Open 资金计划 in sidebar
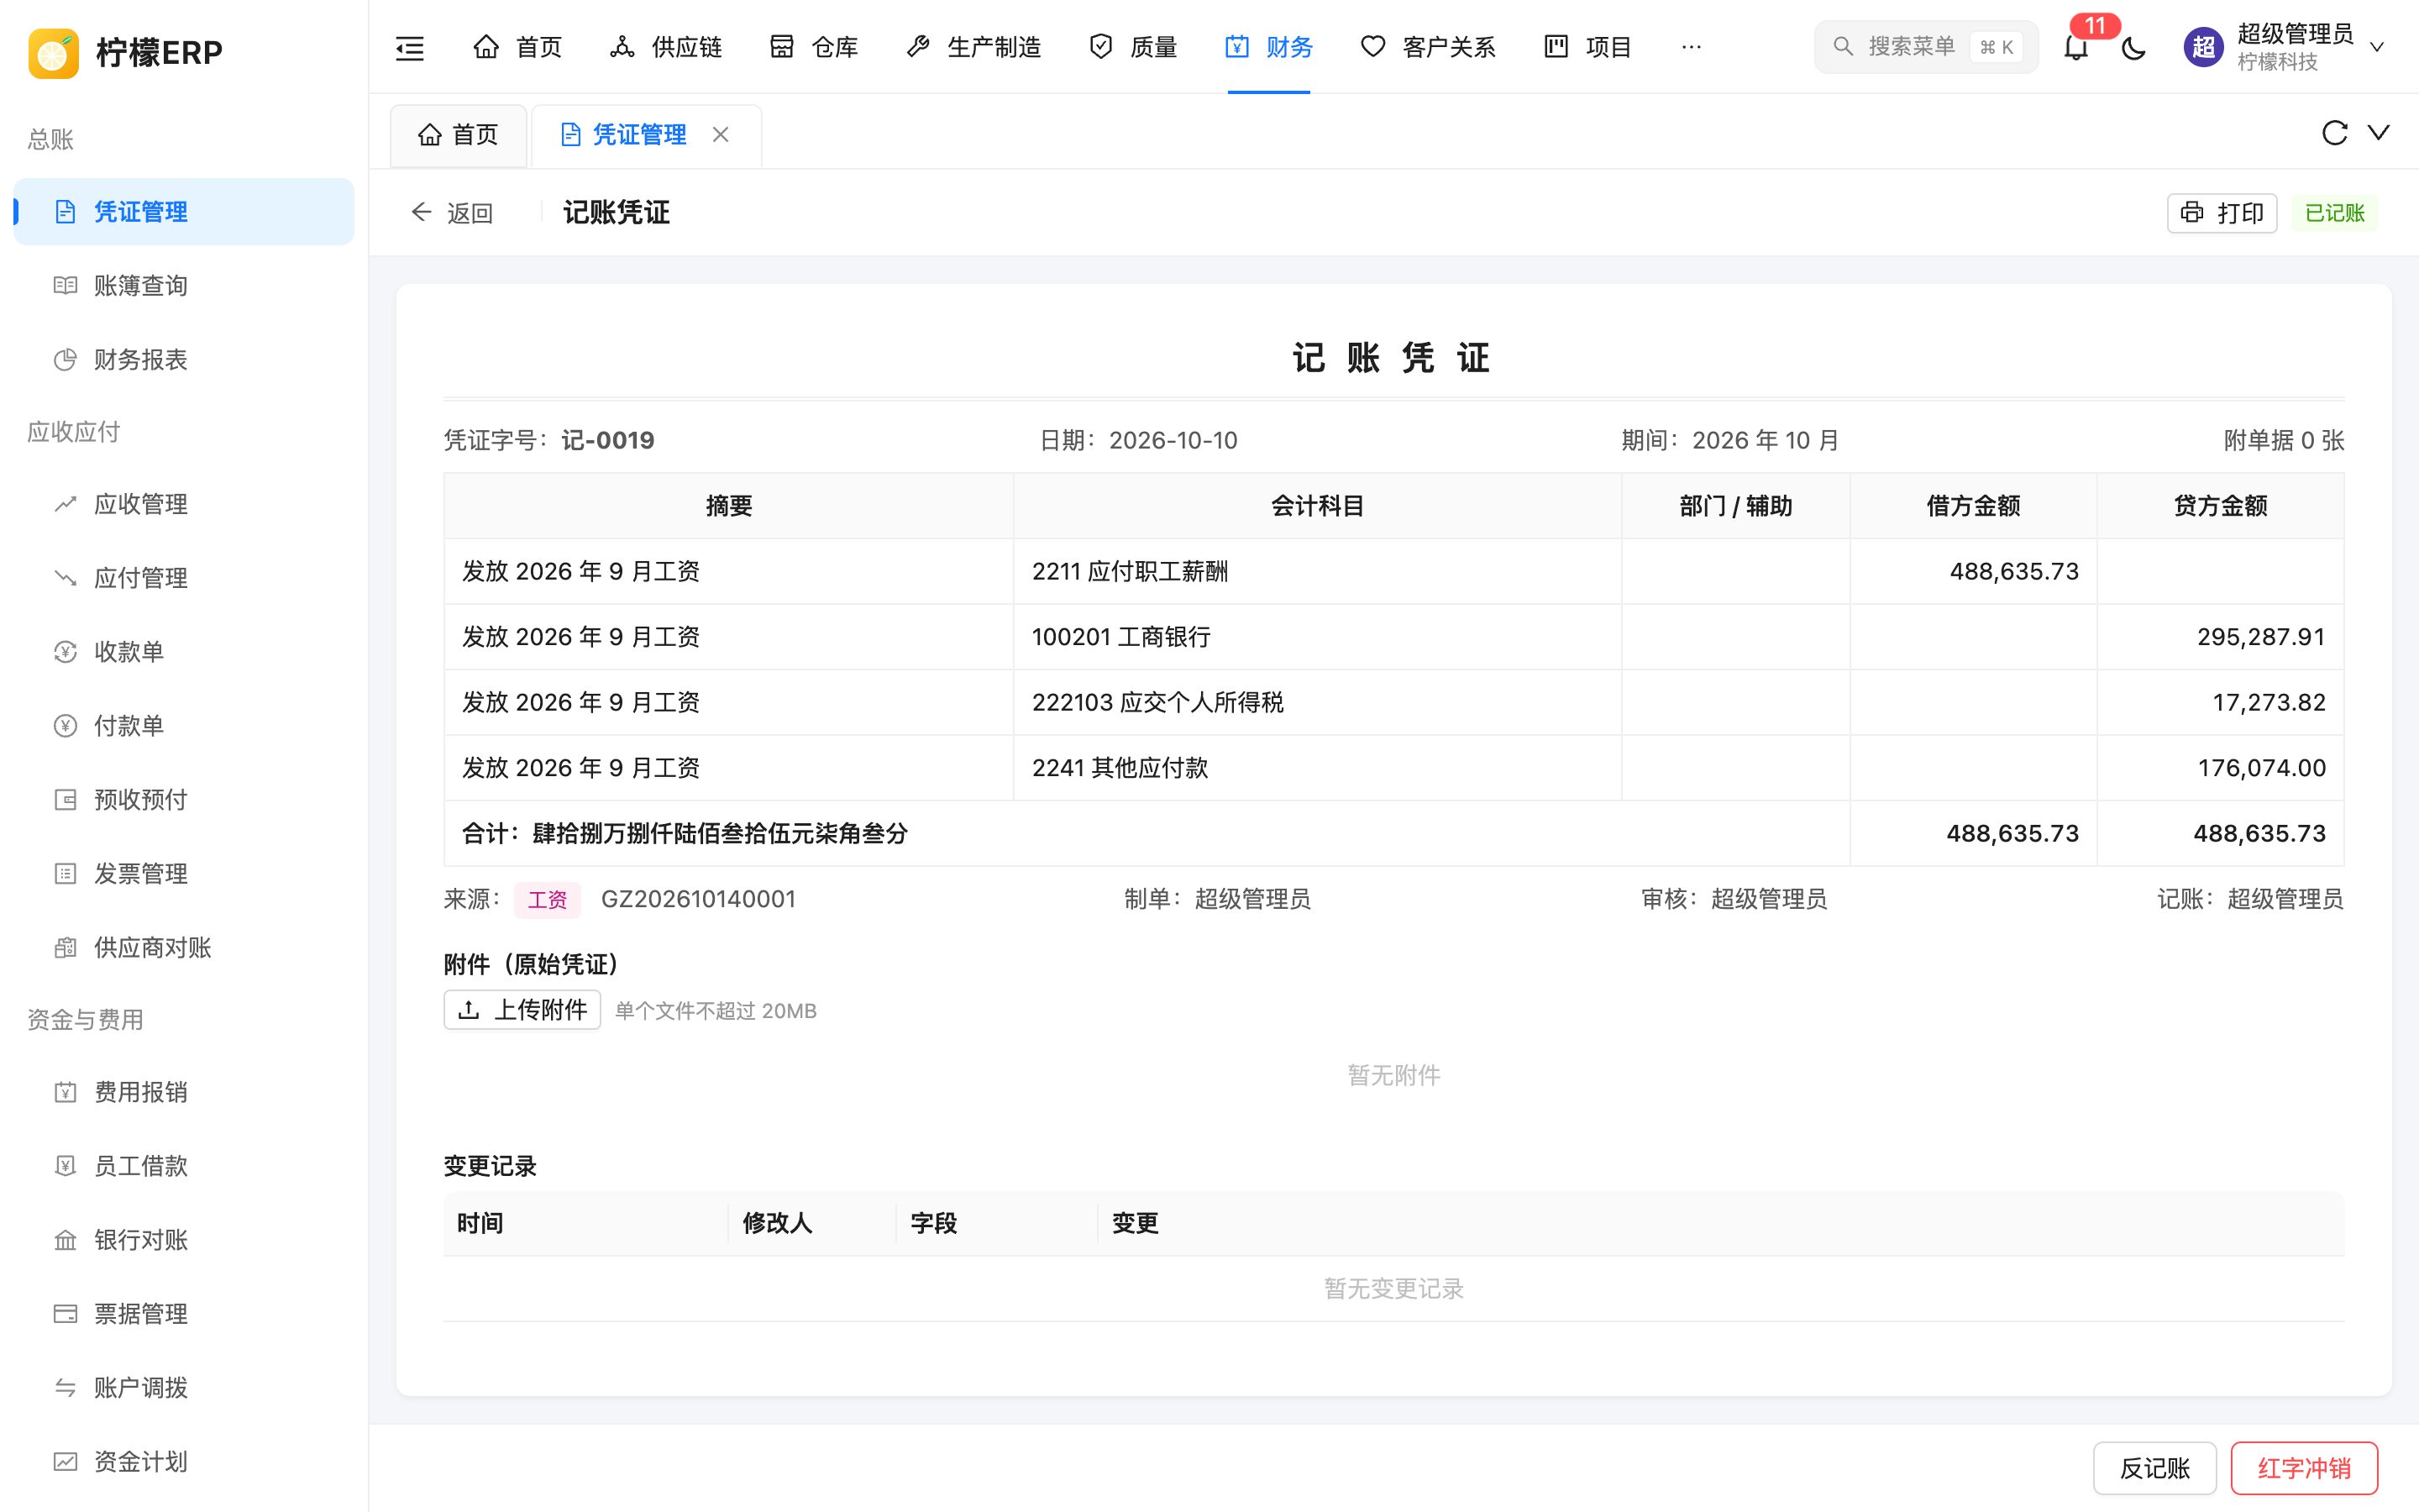The image size is (2419, 1512). (x=184, y=1462)
